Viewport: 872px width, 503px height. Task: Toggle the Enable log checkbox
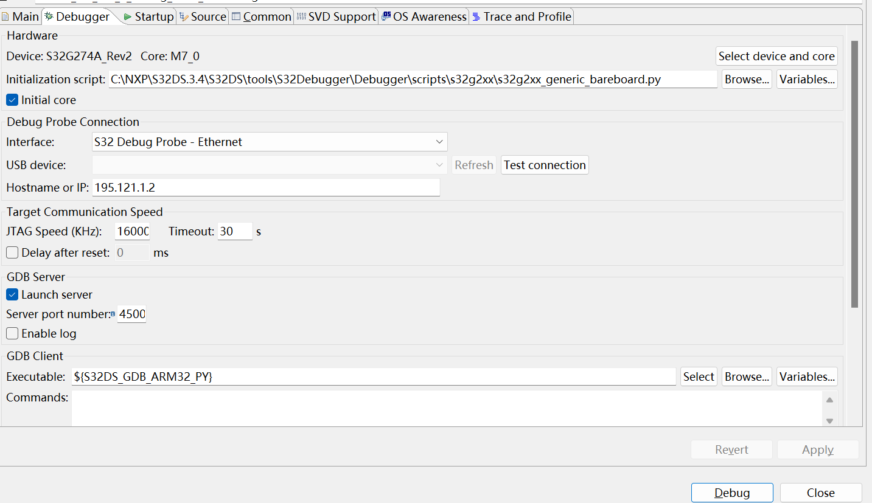click(12, 333)
